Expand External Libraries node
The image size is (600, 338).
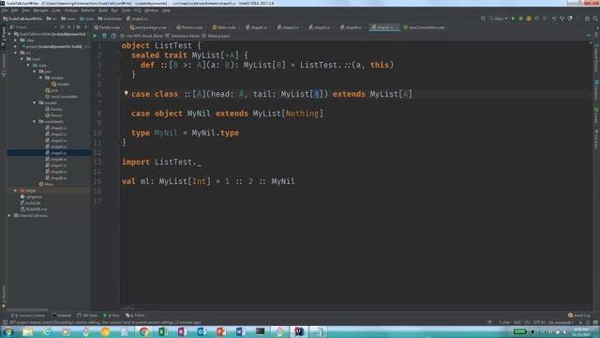click(9, 215)
